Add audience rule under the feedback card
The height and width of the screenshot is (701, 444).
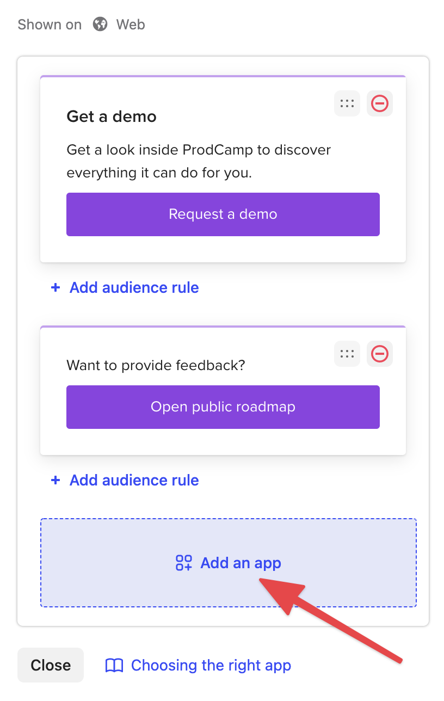pos(134,480)
